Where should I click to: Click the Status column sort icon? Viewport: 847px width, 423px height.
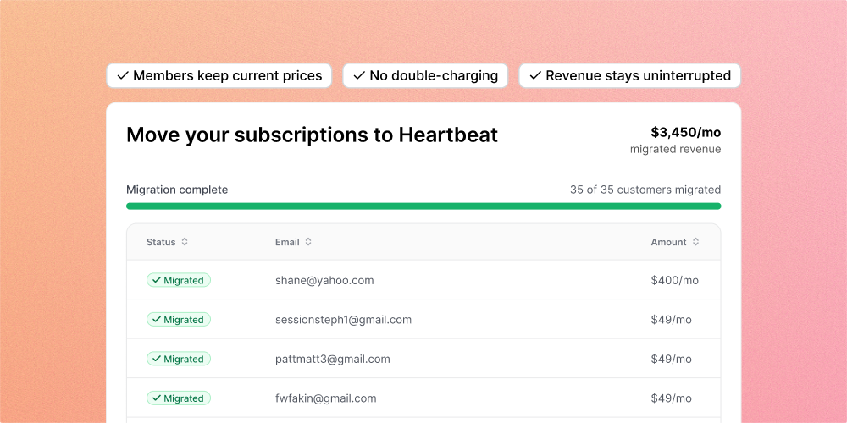tap(185, 242)
